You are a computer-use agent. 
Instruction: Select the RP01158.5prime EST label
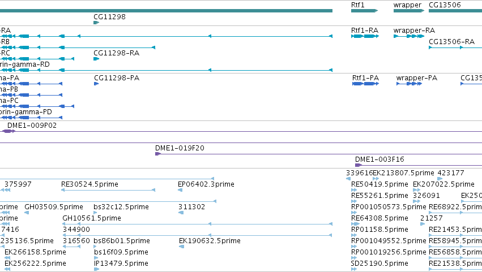click(379, 230)
